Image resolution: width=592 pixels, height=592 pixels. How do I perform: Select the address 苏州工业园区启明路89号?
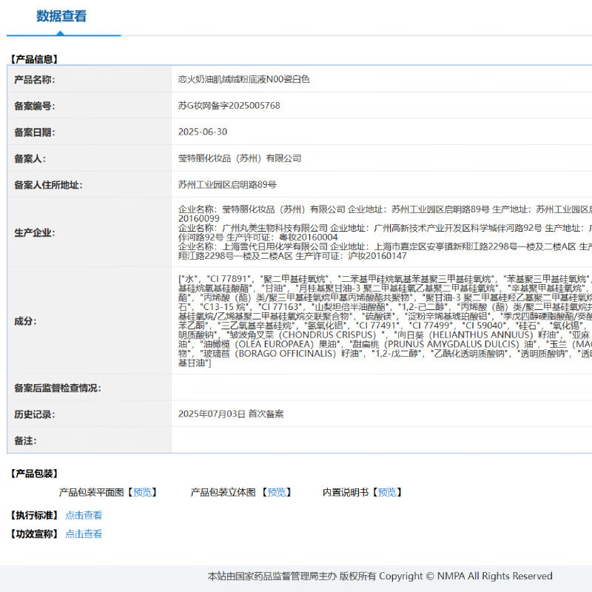pyautogui.click(x=227, y=185)
